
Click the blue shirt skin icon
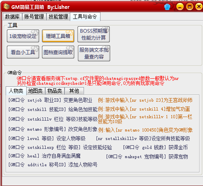(x=167, y=7)
